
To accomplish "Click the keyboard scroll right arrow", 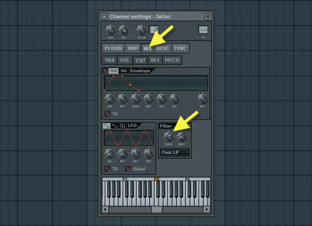I will [207, 209].
